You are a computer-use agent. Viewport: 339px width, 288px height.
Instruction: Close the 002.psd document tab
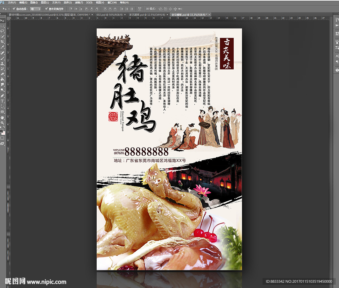coord(125,15)
